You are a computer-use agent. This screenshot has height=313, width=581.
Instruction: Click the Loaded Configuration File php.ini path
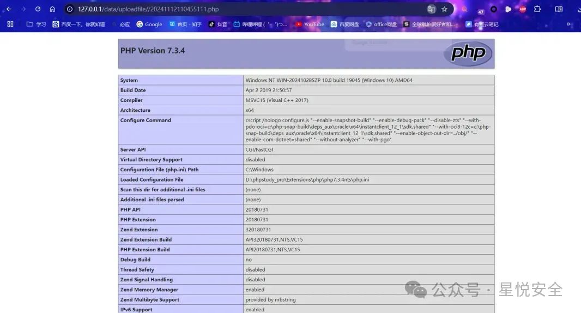tap(307, 179)
